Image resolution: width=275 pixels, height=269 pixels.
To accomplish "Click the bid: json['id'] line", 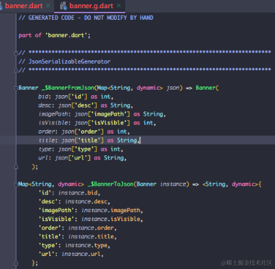I will click(x=75, y=97).
